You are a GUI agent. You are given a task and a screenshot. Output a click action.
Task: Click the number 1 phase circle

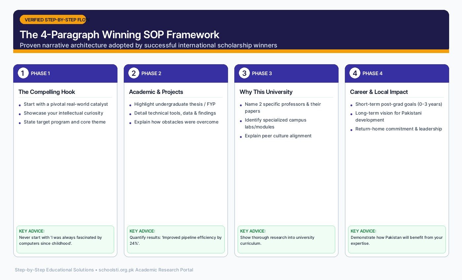tap(23, 73)
